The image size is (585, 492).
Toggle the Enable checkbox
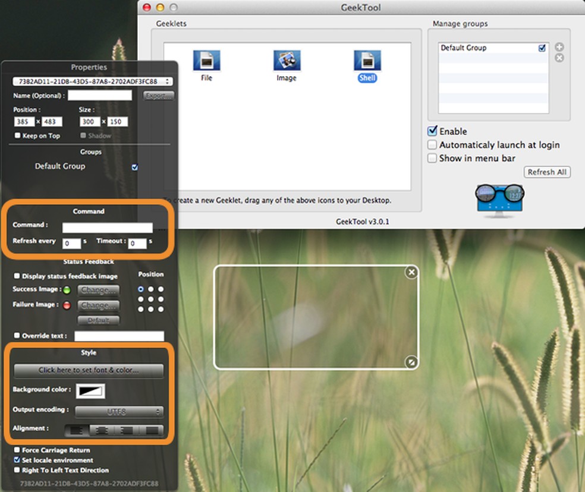(x=432, y=131)
